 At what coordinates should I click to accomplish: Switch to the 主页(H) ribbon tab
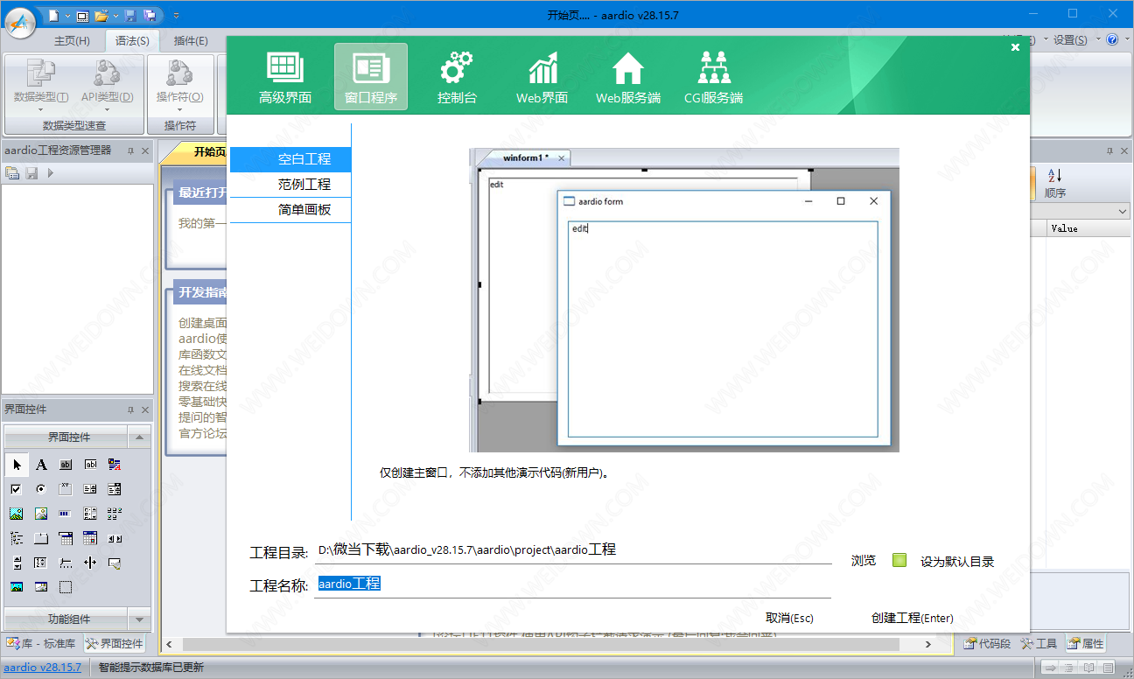coord(72,40)
